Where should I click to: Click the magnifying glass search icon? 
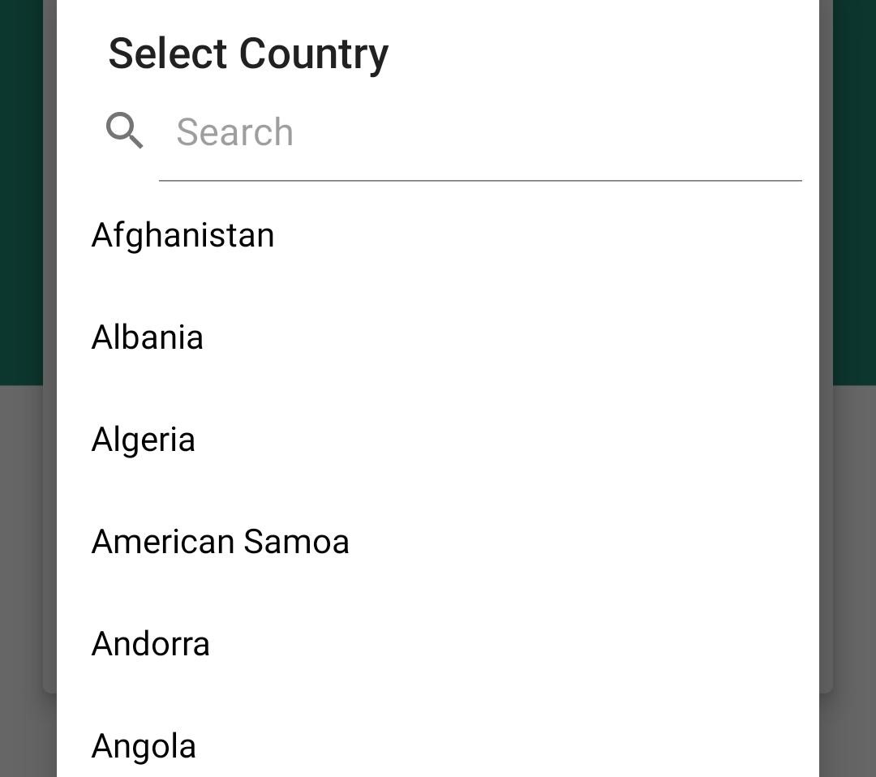(x=126, y=131)
